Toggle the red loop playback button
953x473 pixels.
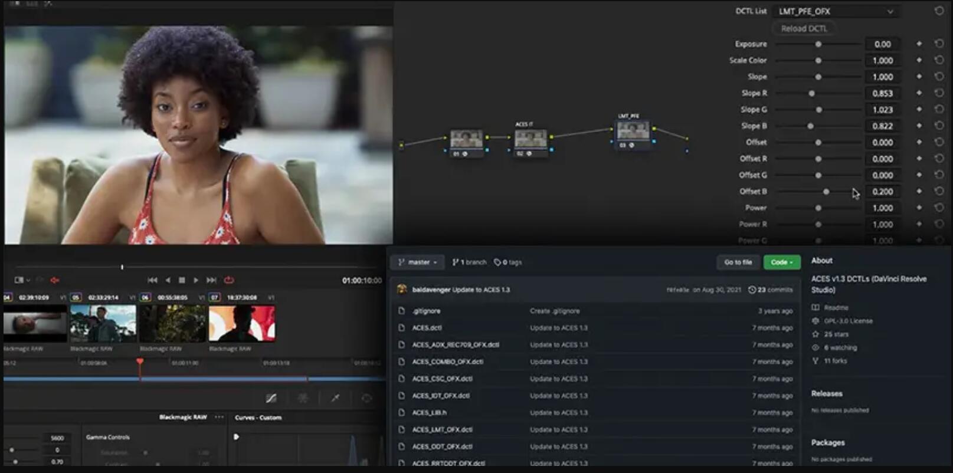pos(229,280)
